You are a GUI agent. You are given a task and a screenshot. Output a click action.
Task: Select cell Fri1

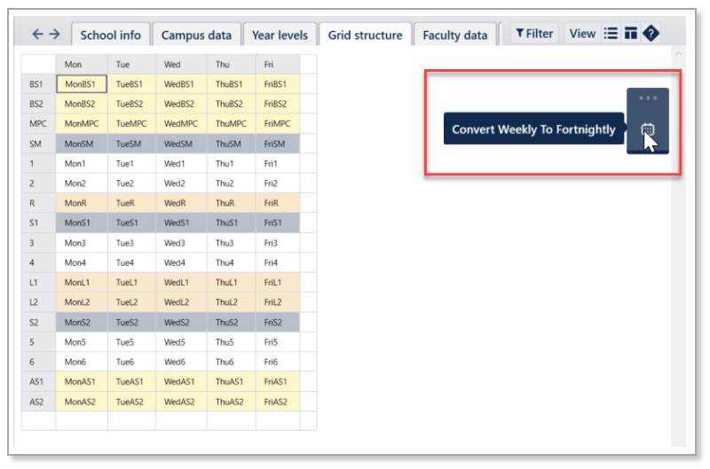pos(278,164)
